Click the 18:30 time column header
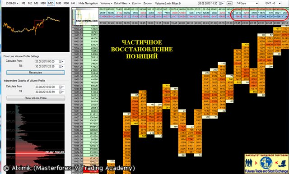The image size is (289, 174). (x=135, y=23)
